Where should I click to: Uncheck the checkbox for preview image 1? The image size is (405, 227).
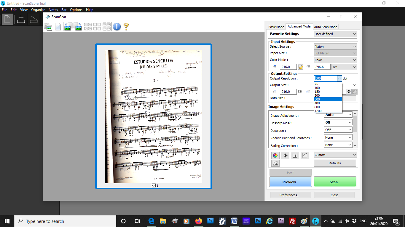[x=154, y=186]
